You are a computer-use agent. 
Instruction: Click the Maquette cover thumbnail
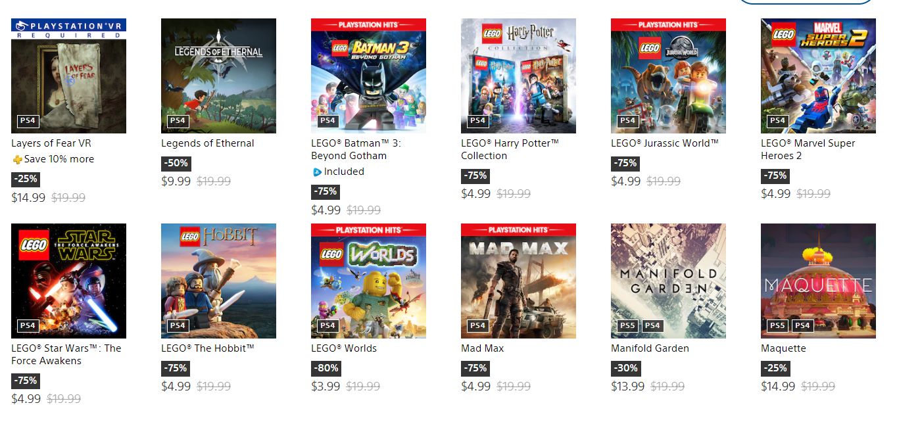[x=818, y=281]
